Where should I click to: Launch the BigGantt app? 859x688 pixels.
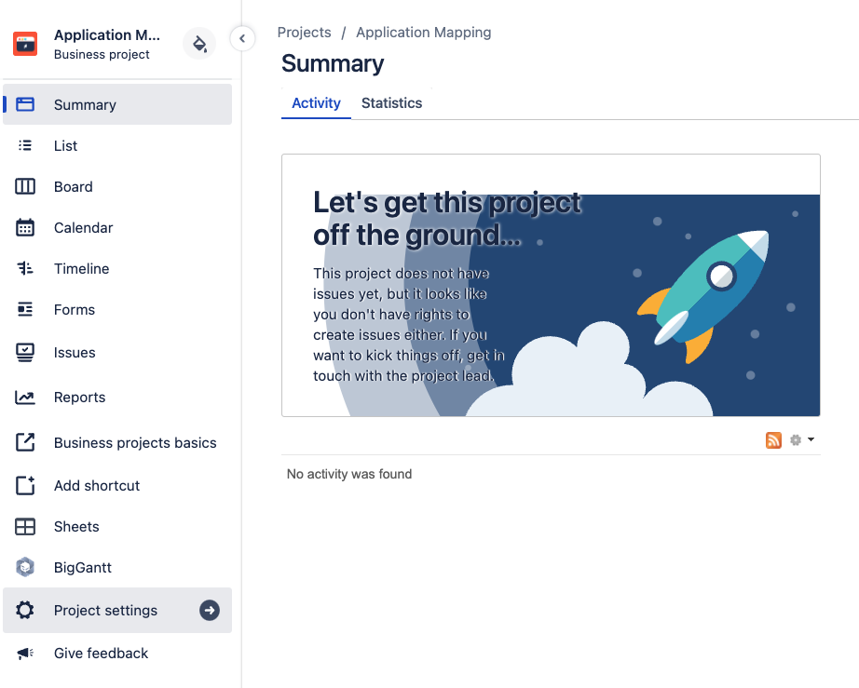[x=82, y=567]
